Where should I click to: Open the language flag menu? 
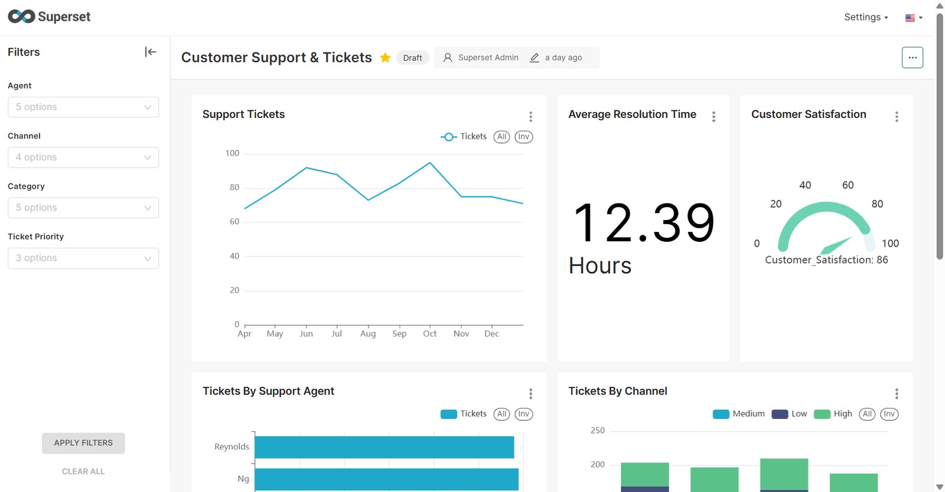click(913, 18)
